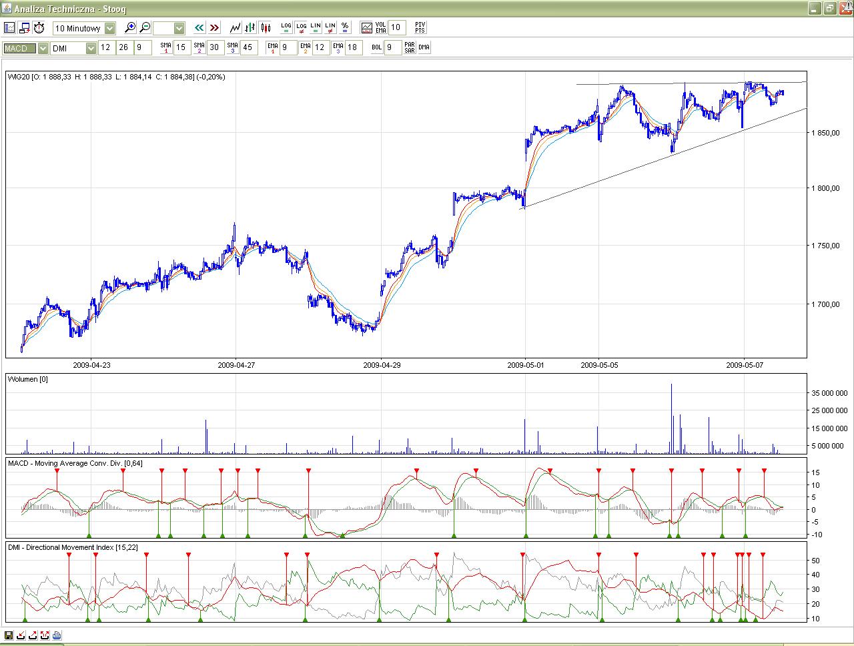Click the SMA 1 period field showing 15
Screen dimensions: 854x646
point(182,48)
